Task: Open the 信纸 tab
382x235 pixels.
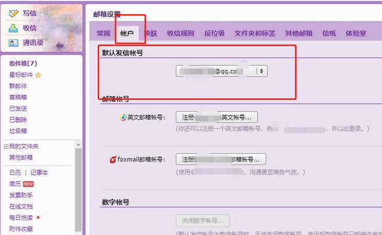Action: point(329,33)
